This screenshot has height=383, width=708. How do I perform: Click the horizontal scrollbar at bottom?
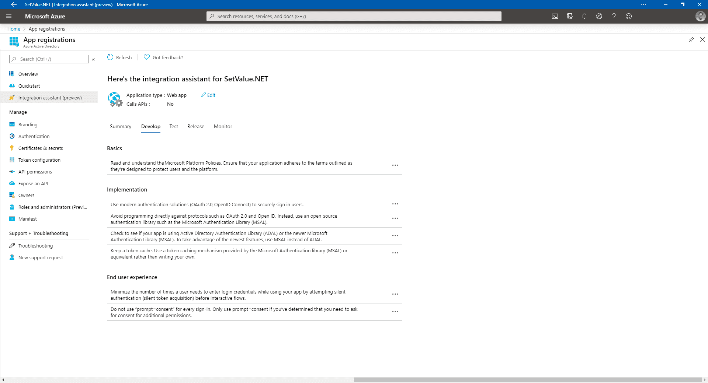point(527,380)
